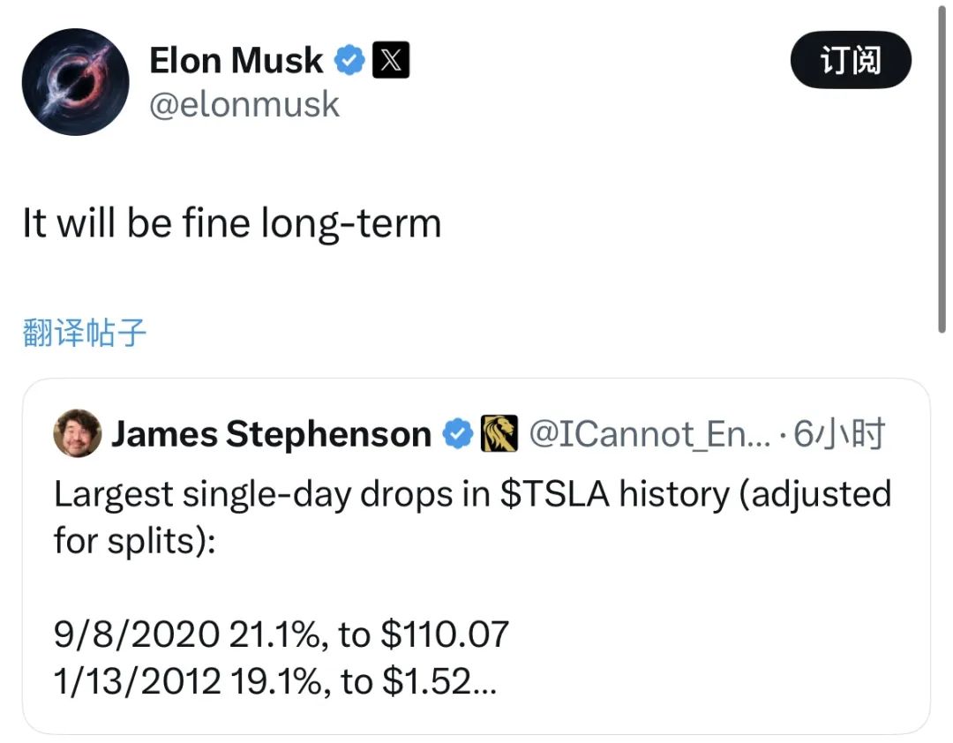Translate the post via 翻译帖子 link
The width and height of the screenshot is (953, 743).
pos(85,333)
